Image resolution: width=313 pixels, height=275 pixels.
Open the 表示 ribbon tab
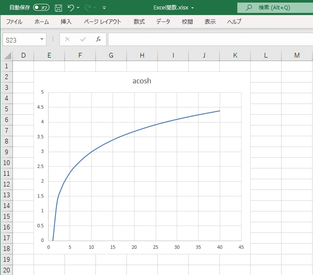(210, 21)
